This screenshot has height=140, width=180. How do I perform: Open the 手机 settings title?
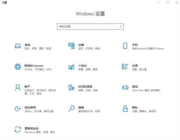(x=135, y=45)
